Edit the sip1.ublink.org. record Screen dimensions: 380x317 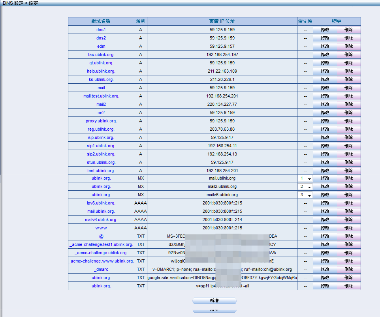[x=325, y=146]
